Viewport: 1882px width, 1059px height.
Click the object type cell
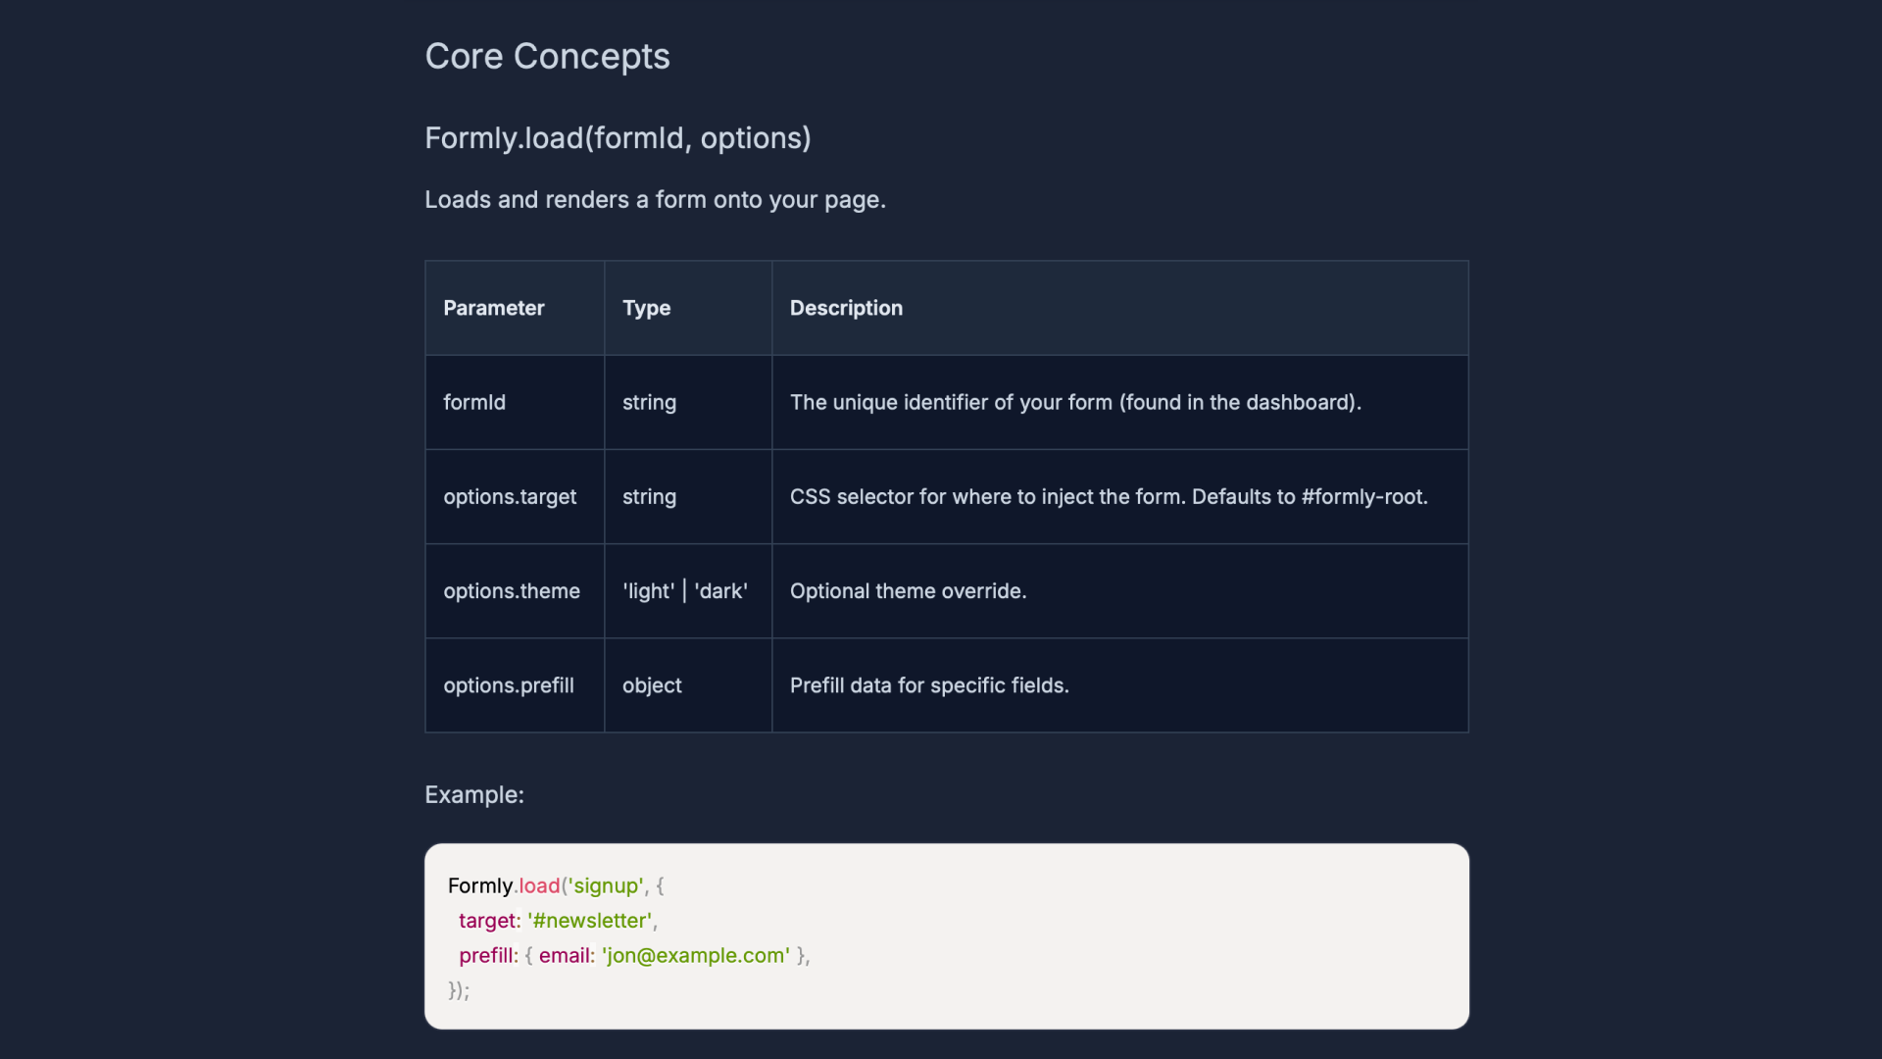pyautogui.click(x=652, y=685)
